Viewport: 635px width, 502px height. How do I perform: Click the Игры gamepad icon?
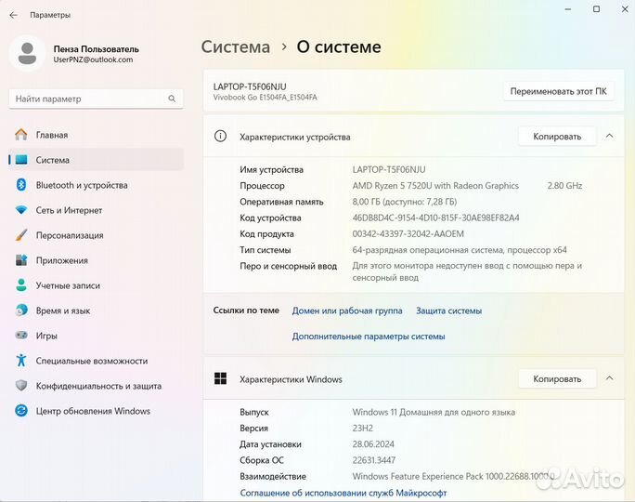21,336
